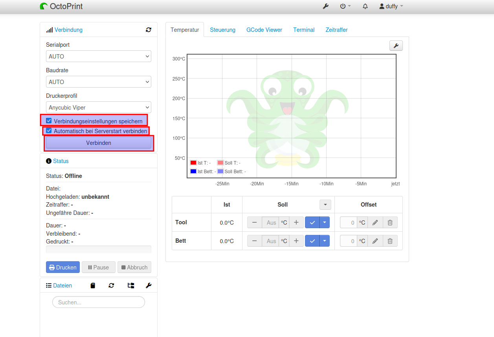This screenshot has width=494, height=337.
Task: Click the Drucken button
Action: 63,267
